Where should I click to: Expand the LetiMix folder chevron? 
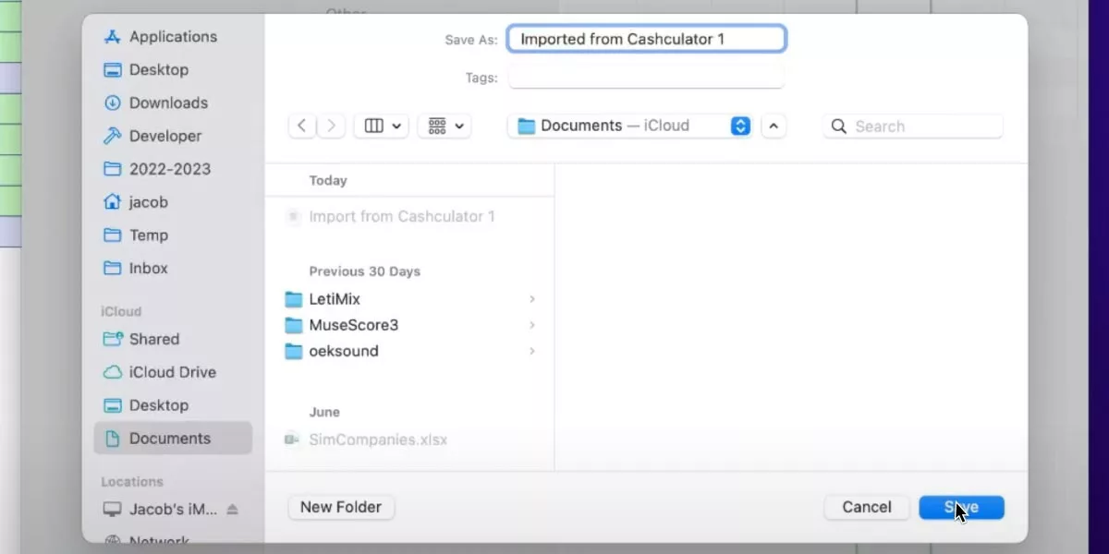tap(532, 299)
